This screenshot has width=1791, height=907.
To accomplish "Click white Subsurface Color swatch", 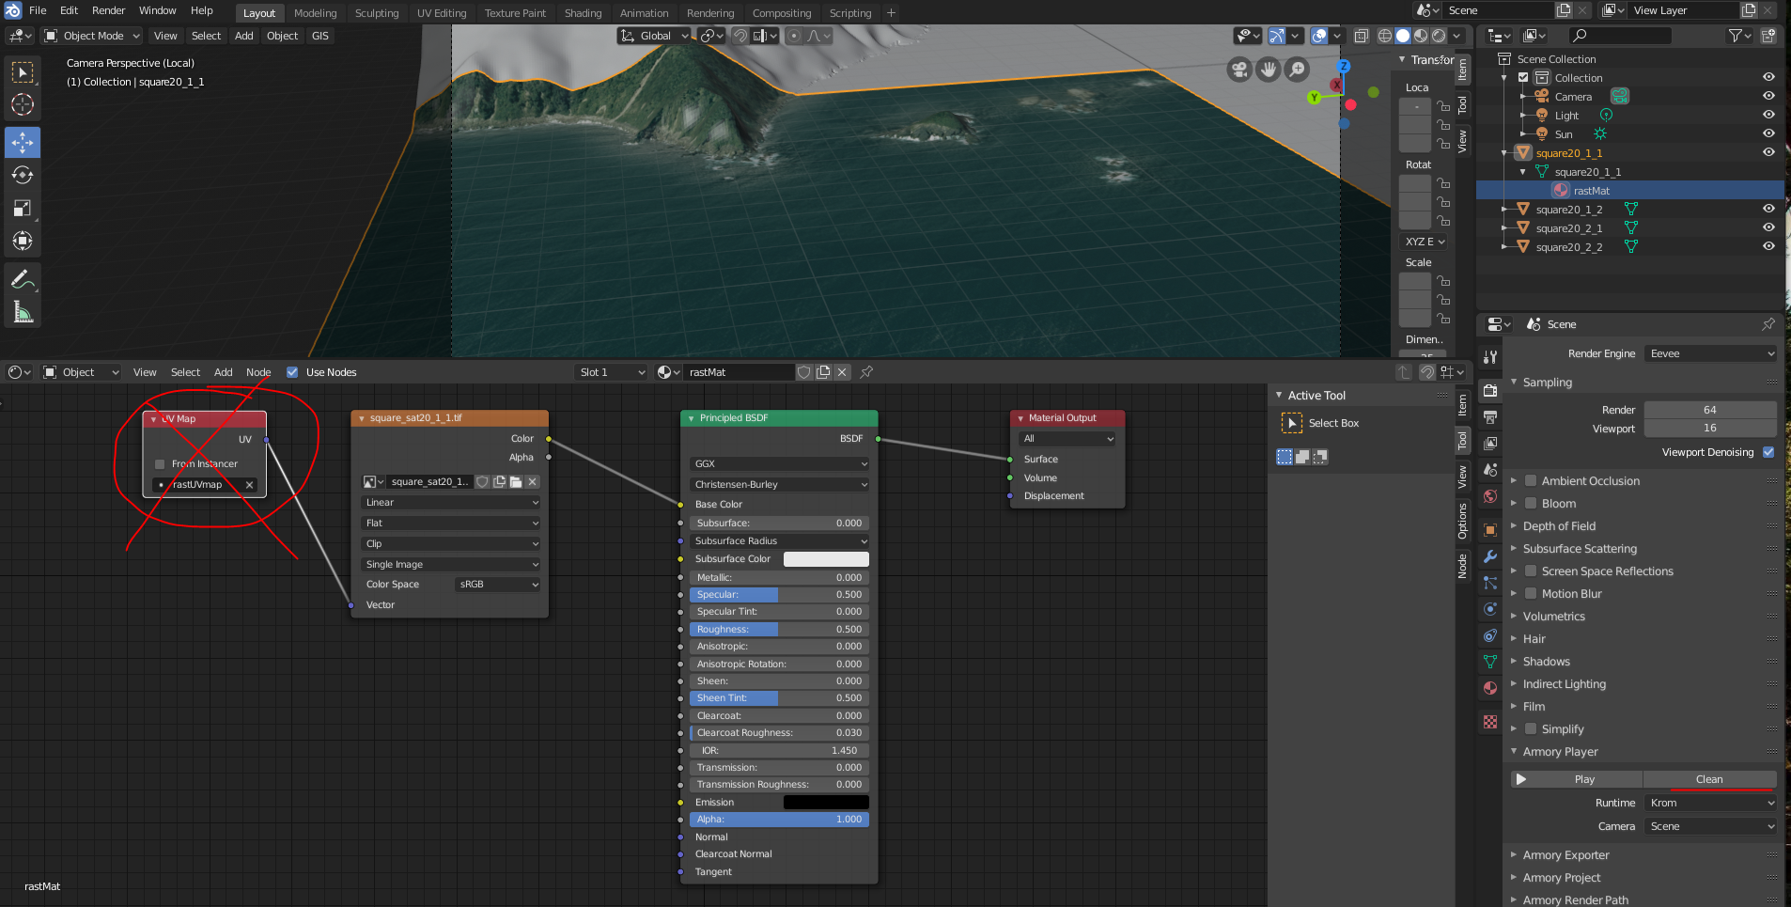I will (826, 559).
